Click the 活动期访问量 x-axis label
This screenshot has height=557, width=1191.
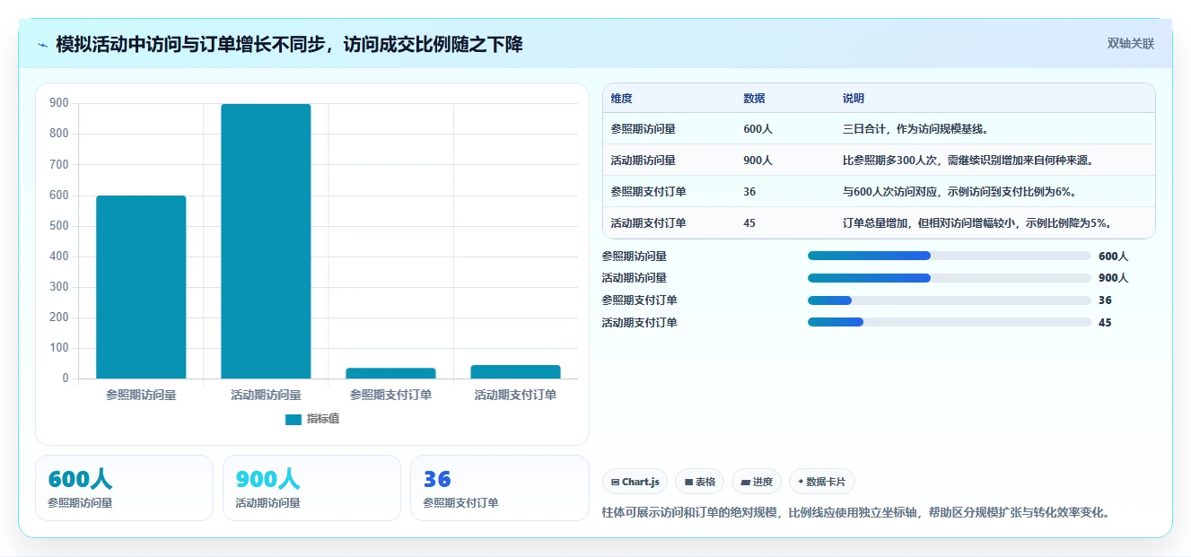coord(266,395)
